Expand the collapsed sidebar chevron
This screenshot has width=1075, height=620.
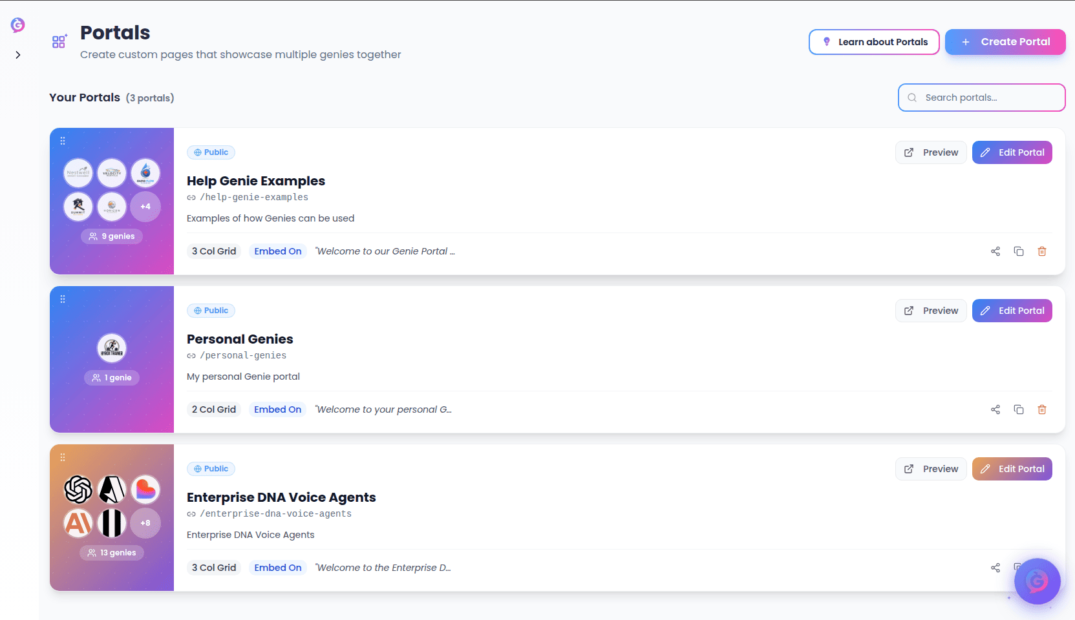[18, 55]
